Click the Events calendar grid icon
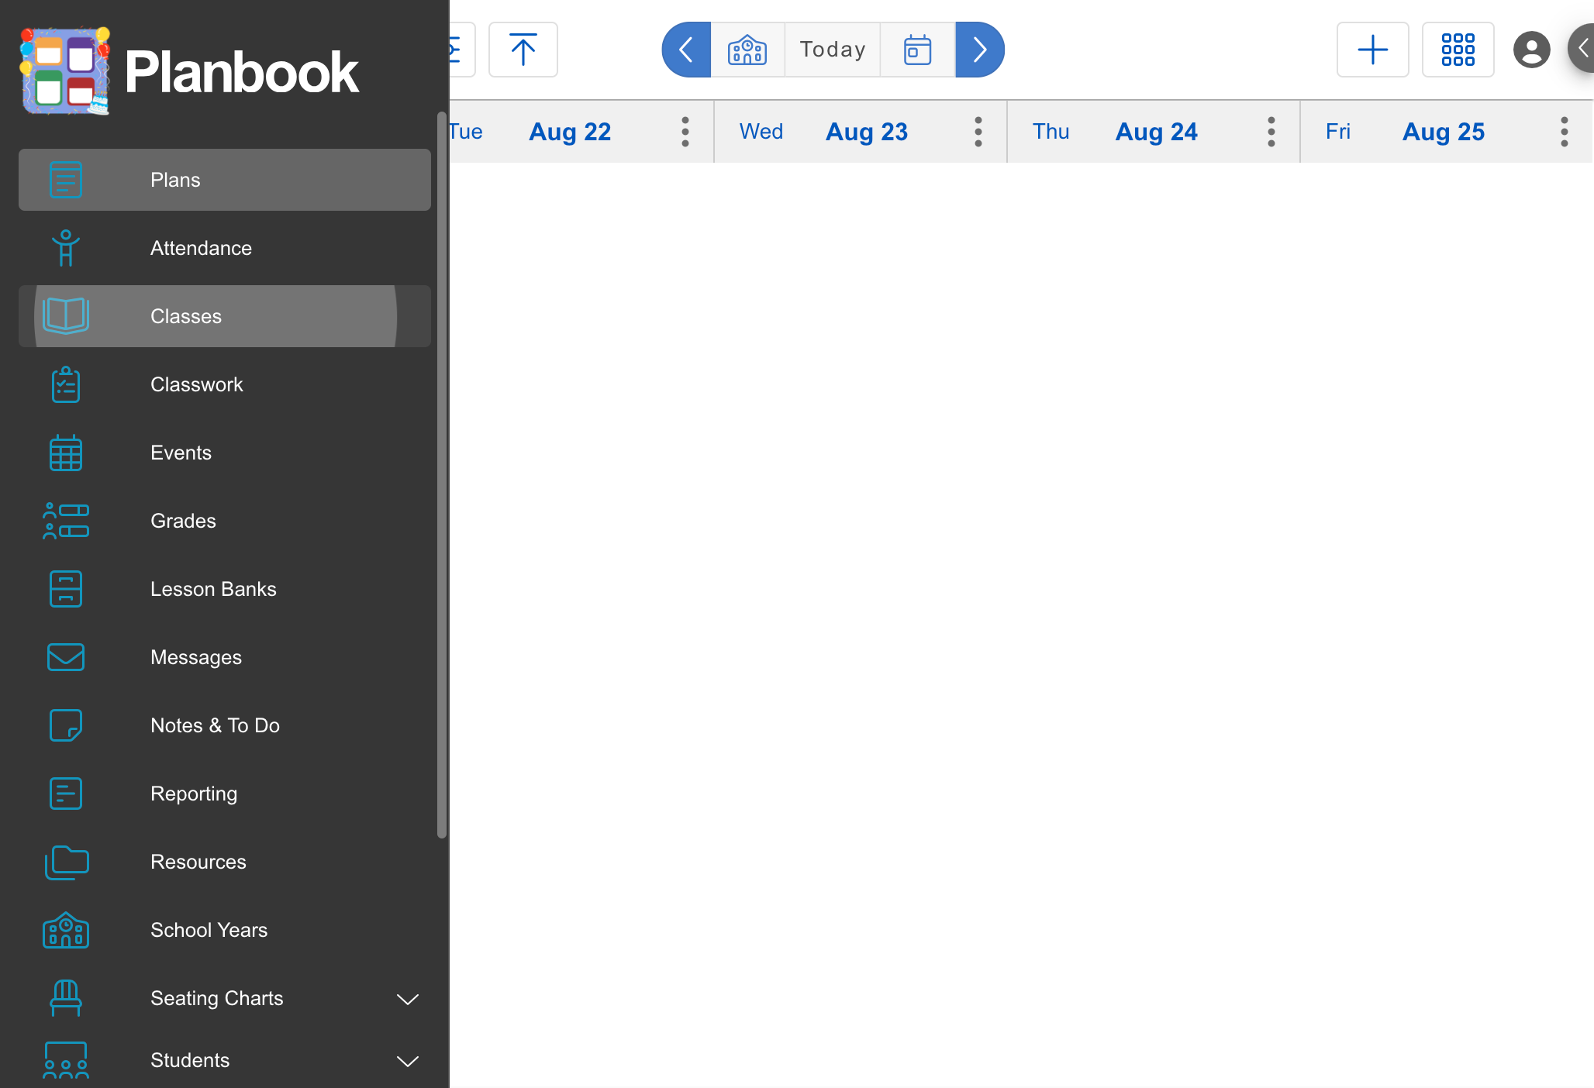 pos(66,453)
